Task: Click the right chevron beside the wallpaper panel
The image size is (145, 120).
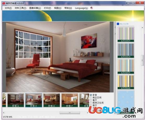Action: 115,34
